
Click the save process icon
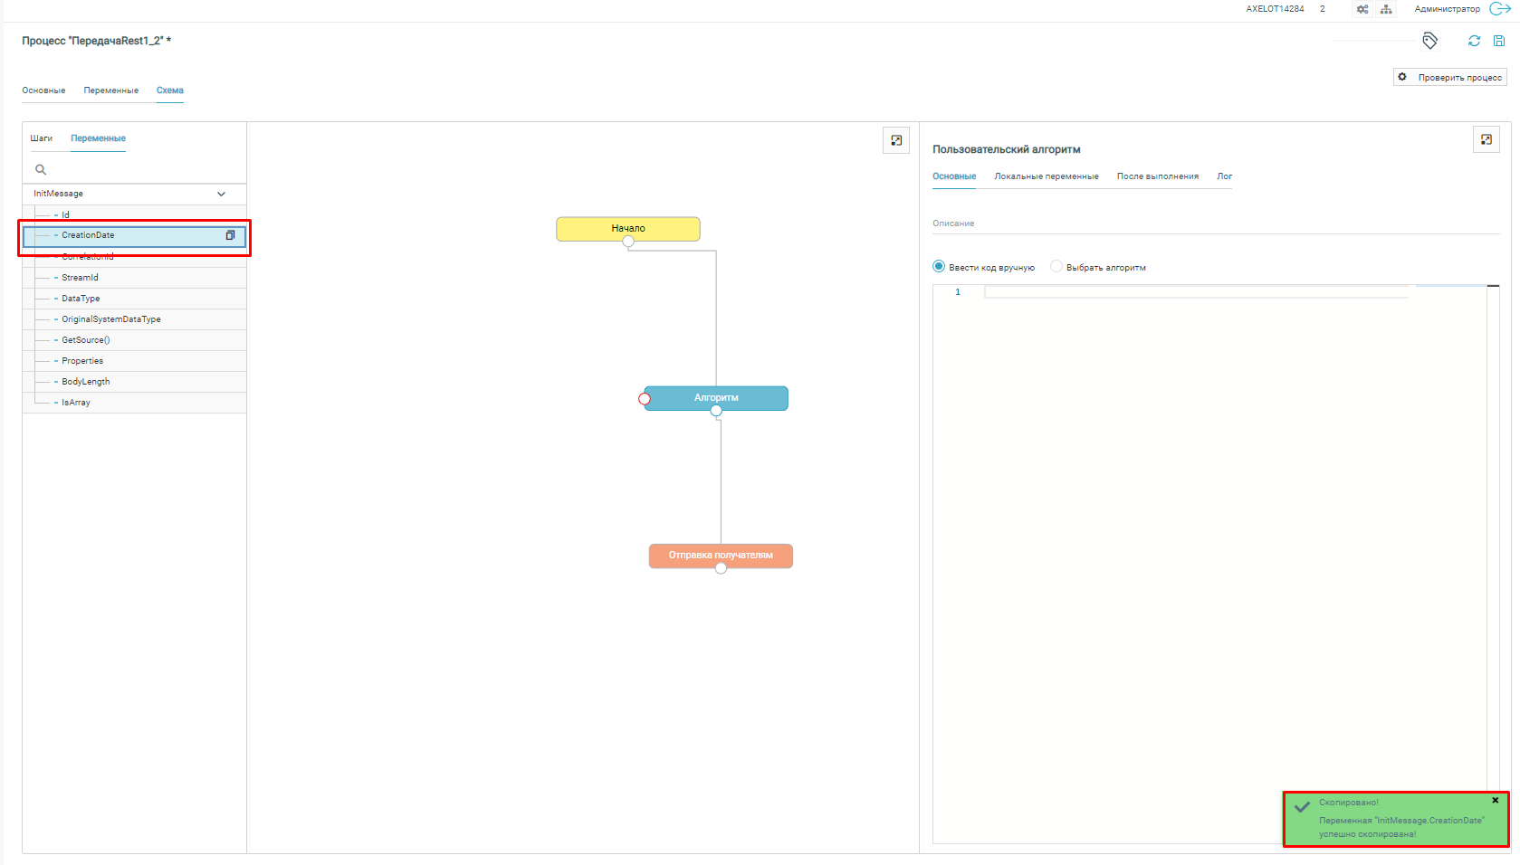(1499, 41)
